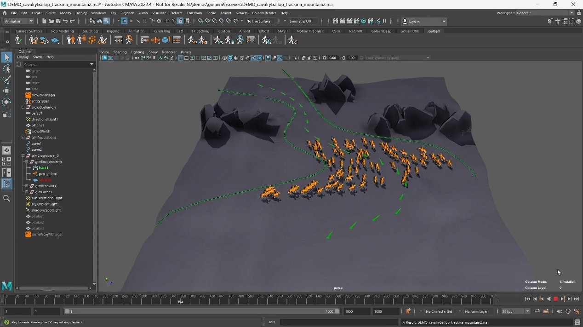Click the range slider bar handle
This screenshot has height=327, width=583.
202,311
